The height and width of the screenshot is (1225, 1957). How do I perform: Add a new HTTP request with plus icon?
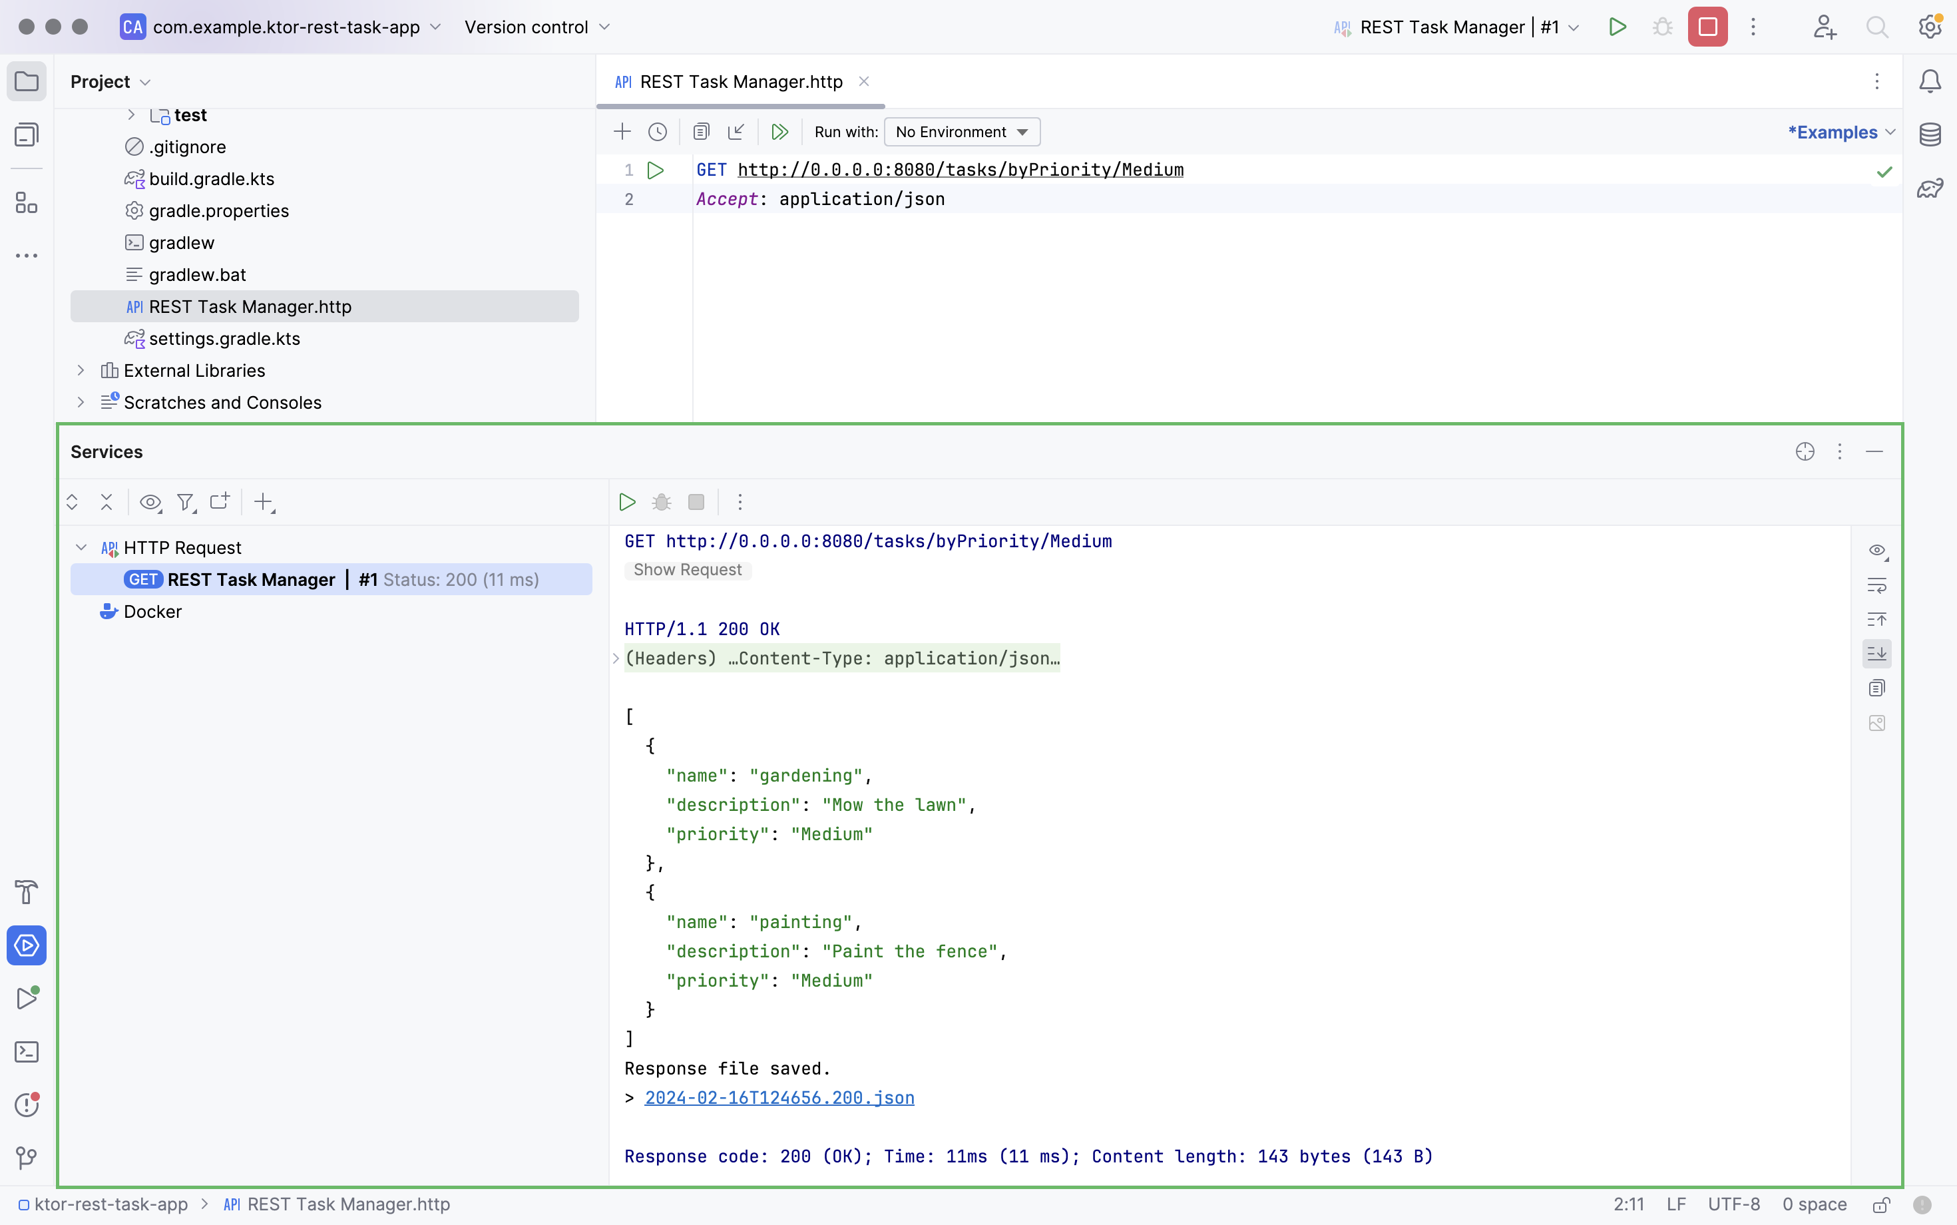click(x=621, y=131)
